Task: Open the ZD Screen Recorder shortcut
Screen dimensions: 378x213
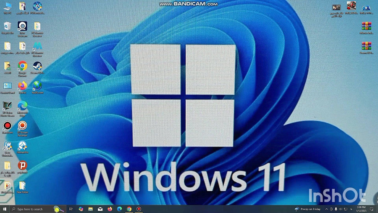Action: coord(22,129)
